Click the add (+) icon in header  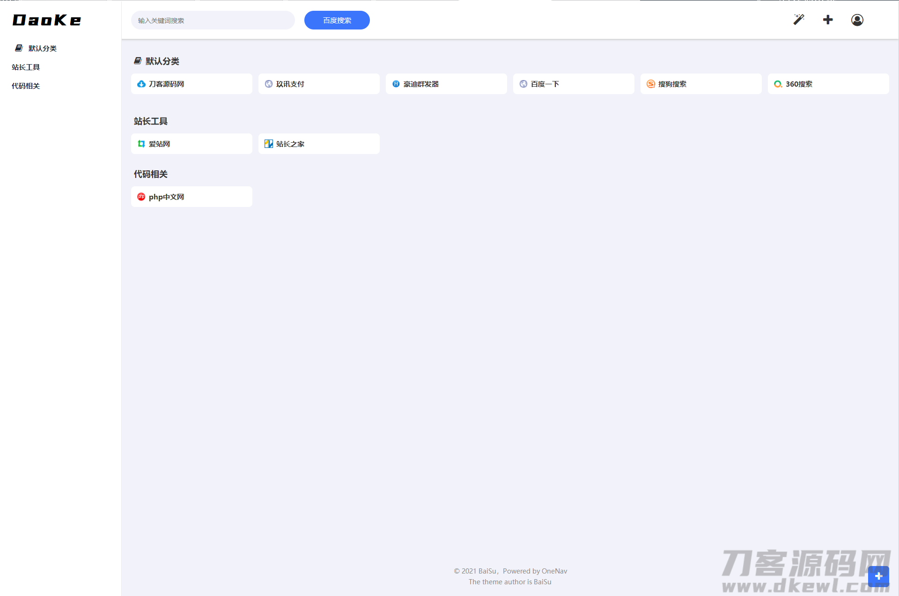(x=828, y=20)
